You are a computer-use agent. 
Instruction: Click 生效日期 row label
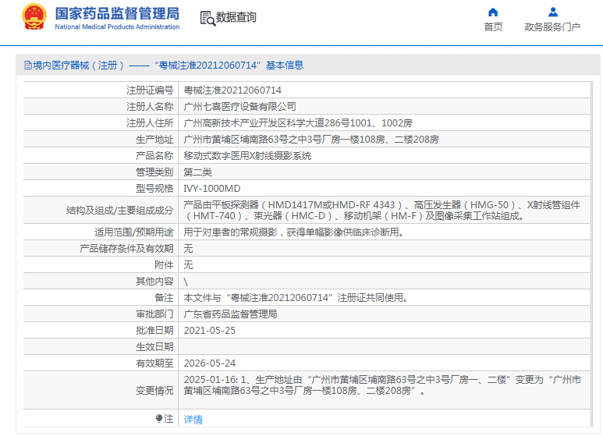(154, 347)
